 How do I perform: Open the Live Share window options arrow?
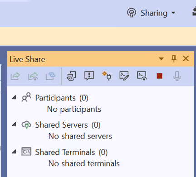[x=161, y=59]
